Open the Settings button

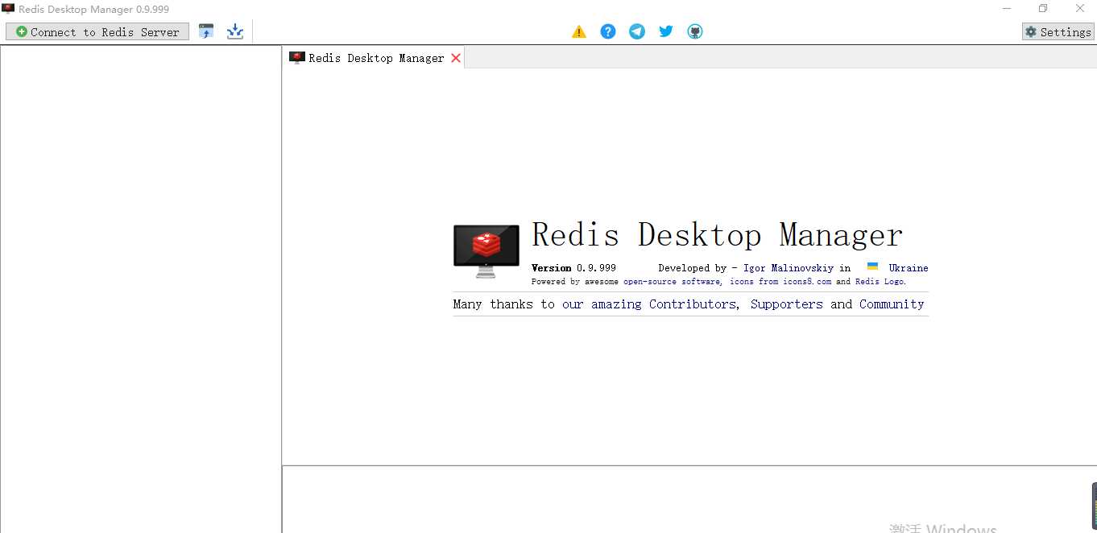[1058, 31]
